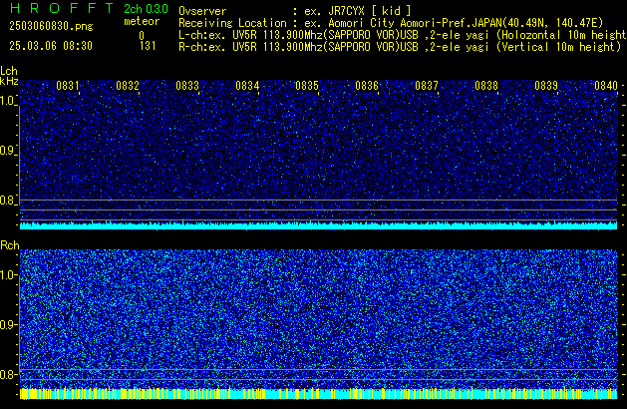Click the Lch 0.8 kHz axis label
Image resolution: width=627 pixels, height=409 pixels.
[8, 201]
